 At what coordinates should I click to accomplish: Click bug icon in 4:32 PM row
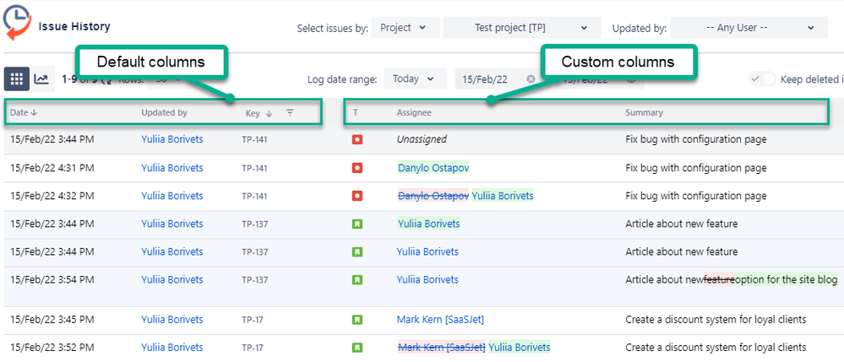(x=357, y=196)
